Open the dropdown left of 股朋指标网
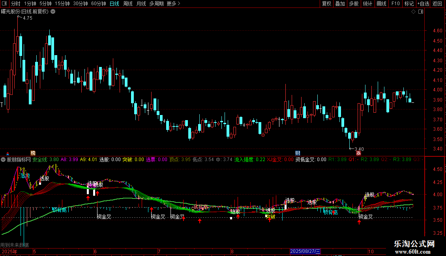The width and height of the screenshot is (446, 256). [3, 160]
